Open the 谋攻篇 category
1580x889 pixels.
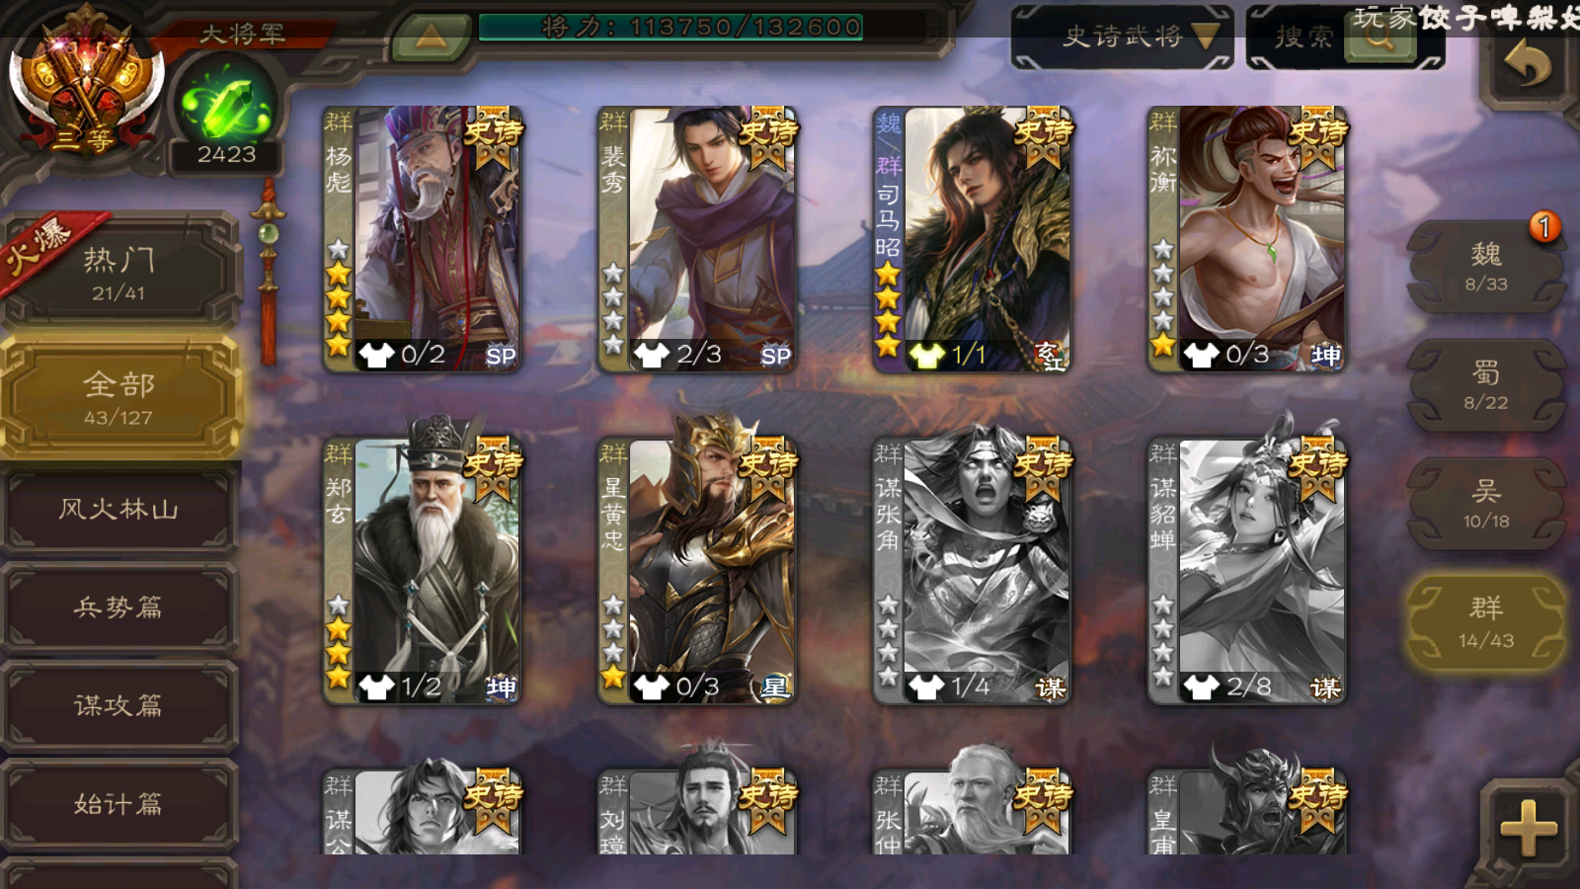tap(119, 705)
